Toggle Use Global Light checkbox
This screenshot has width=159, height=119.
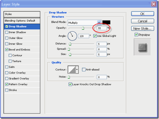click(x=95, y=36)
